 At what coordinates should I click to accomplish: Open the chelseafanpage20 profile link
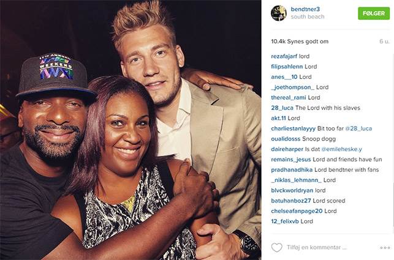297,211
